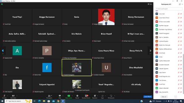Click the Mute All button
Image resolution: width=184 pixels, height=103 pixels.
point(164,97)
